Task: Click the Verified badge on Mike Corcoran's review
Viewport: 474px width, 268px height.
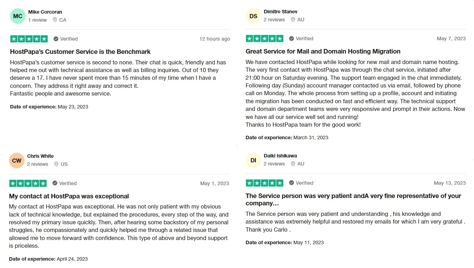Action: click(65, 39)
